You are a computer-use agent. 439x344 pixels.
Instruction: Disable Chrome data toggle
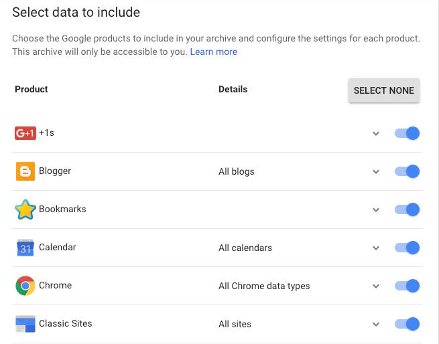click(x=407, y=286)
